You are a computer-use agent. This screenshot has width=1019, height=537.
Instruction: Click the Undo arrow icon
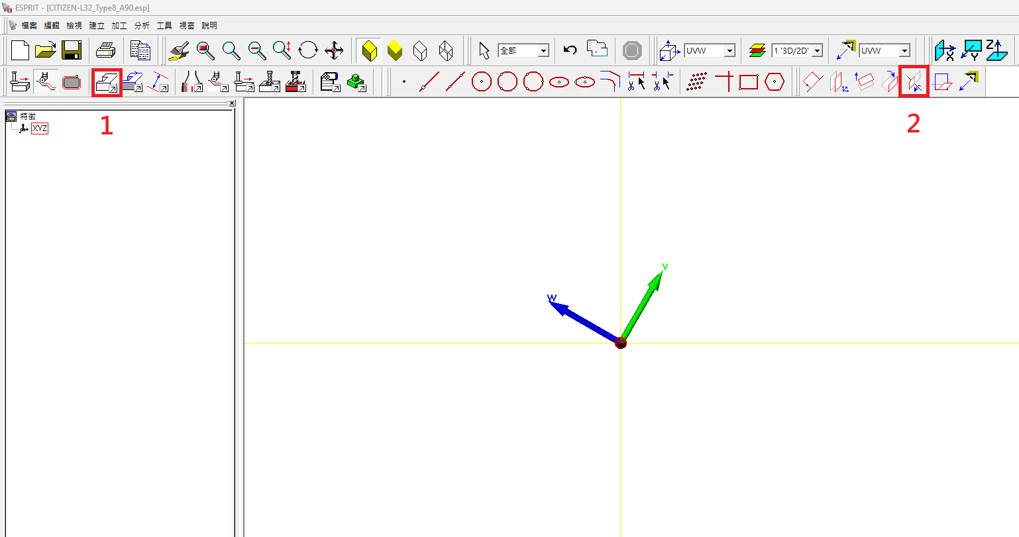(x=570, y=50)
